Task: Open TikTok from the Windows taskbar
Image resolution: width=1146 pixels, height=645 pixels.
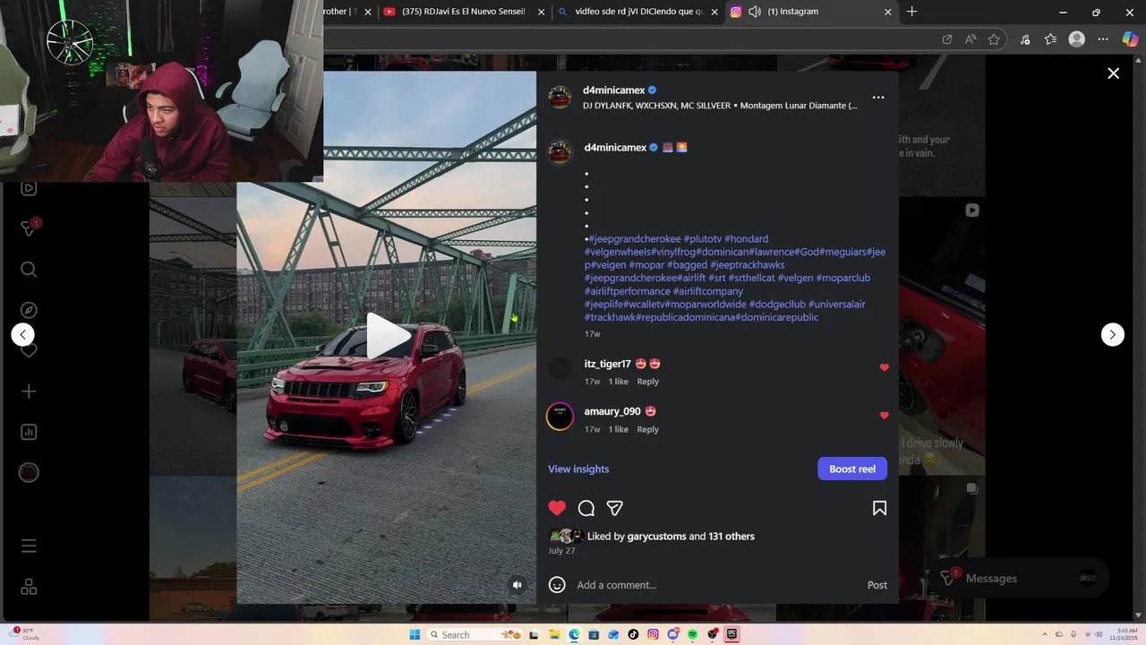Action: click(633, 634)
